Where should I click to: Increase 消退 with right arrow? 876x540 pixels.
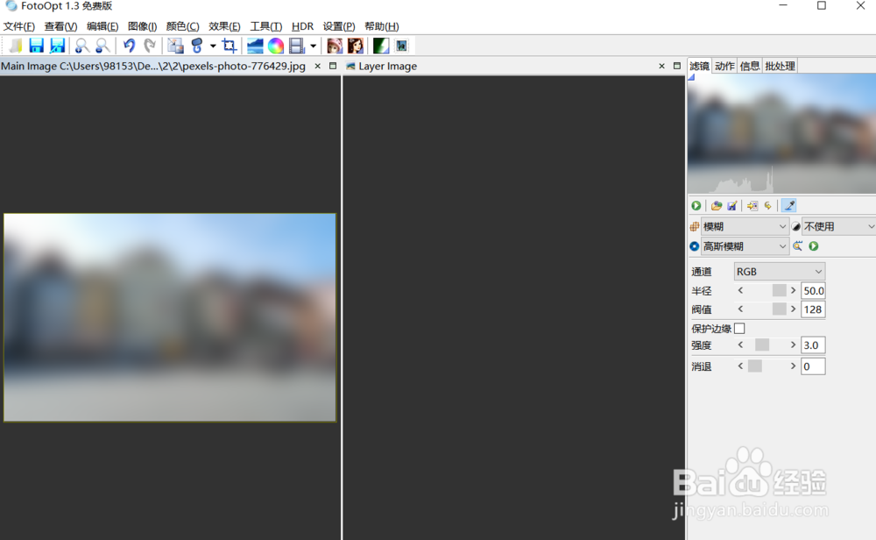click(x=793, y=366)
